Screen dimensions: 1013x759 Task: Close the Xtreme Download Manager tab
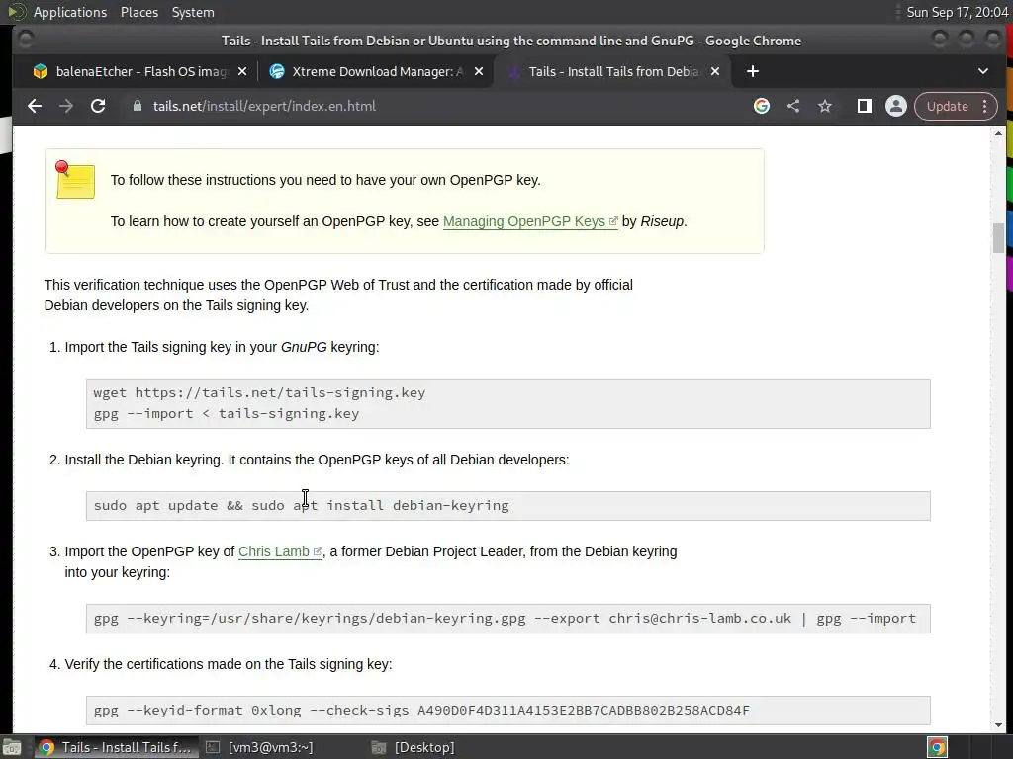(479, 71)
